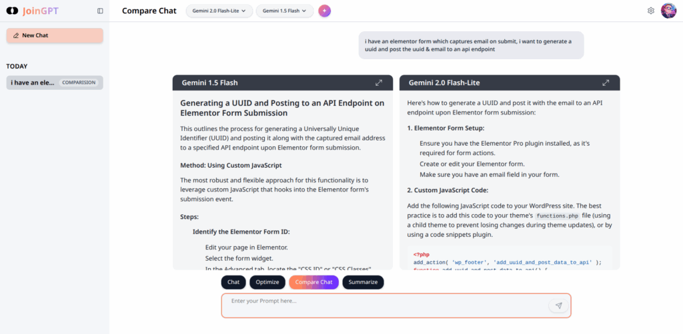The width and height of the screenshot is (683, 334).
Task: Click the user message bubble
Action: pos(471,45)
